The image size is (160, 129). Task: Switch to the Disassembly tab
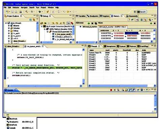[132, 16]
